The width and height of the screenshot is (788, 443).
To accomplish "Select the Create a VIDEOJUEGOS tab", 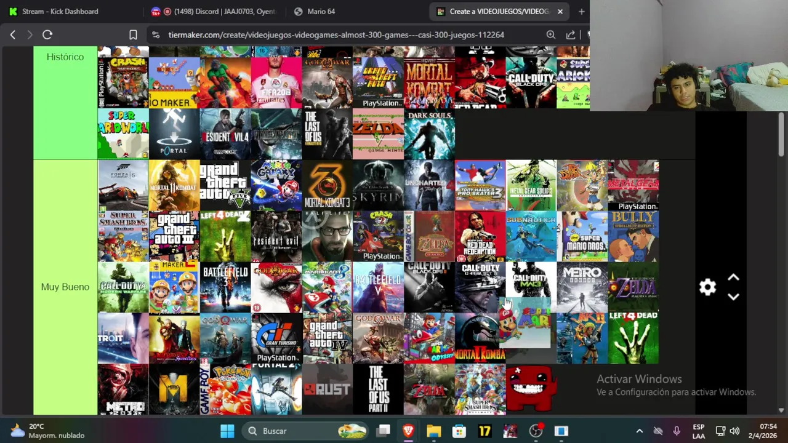I will (499, 11).
